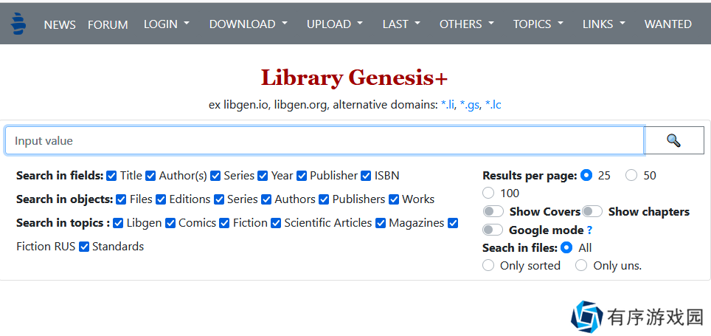
Task: Uncheck the Standards topic checkbox
Action: [x=84, y=247]
